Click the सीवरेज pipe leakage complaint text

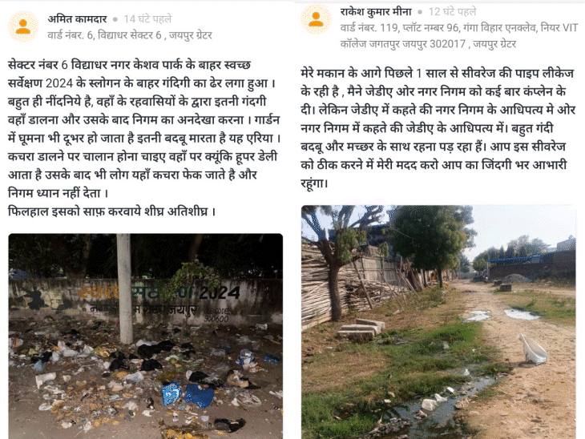(438, 128)
